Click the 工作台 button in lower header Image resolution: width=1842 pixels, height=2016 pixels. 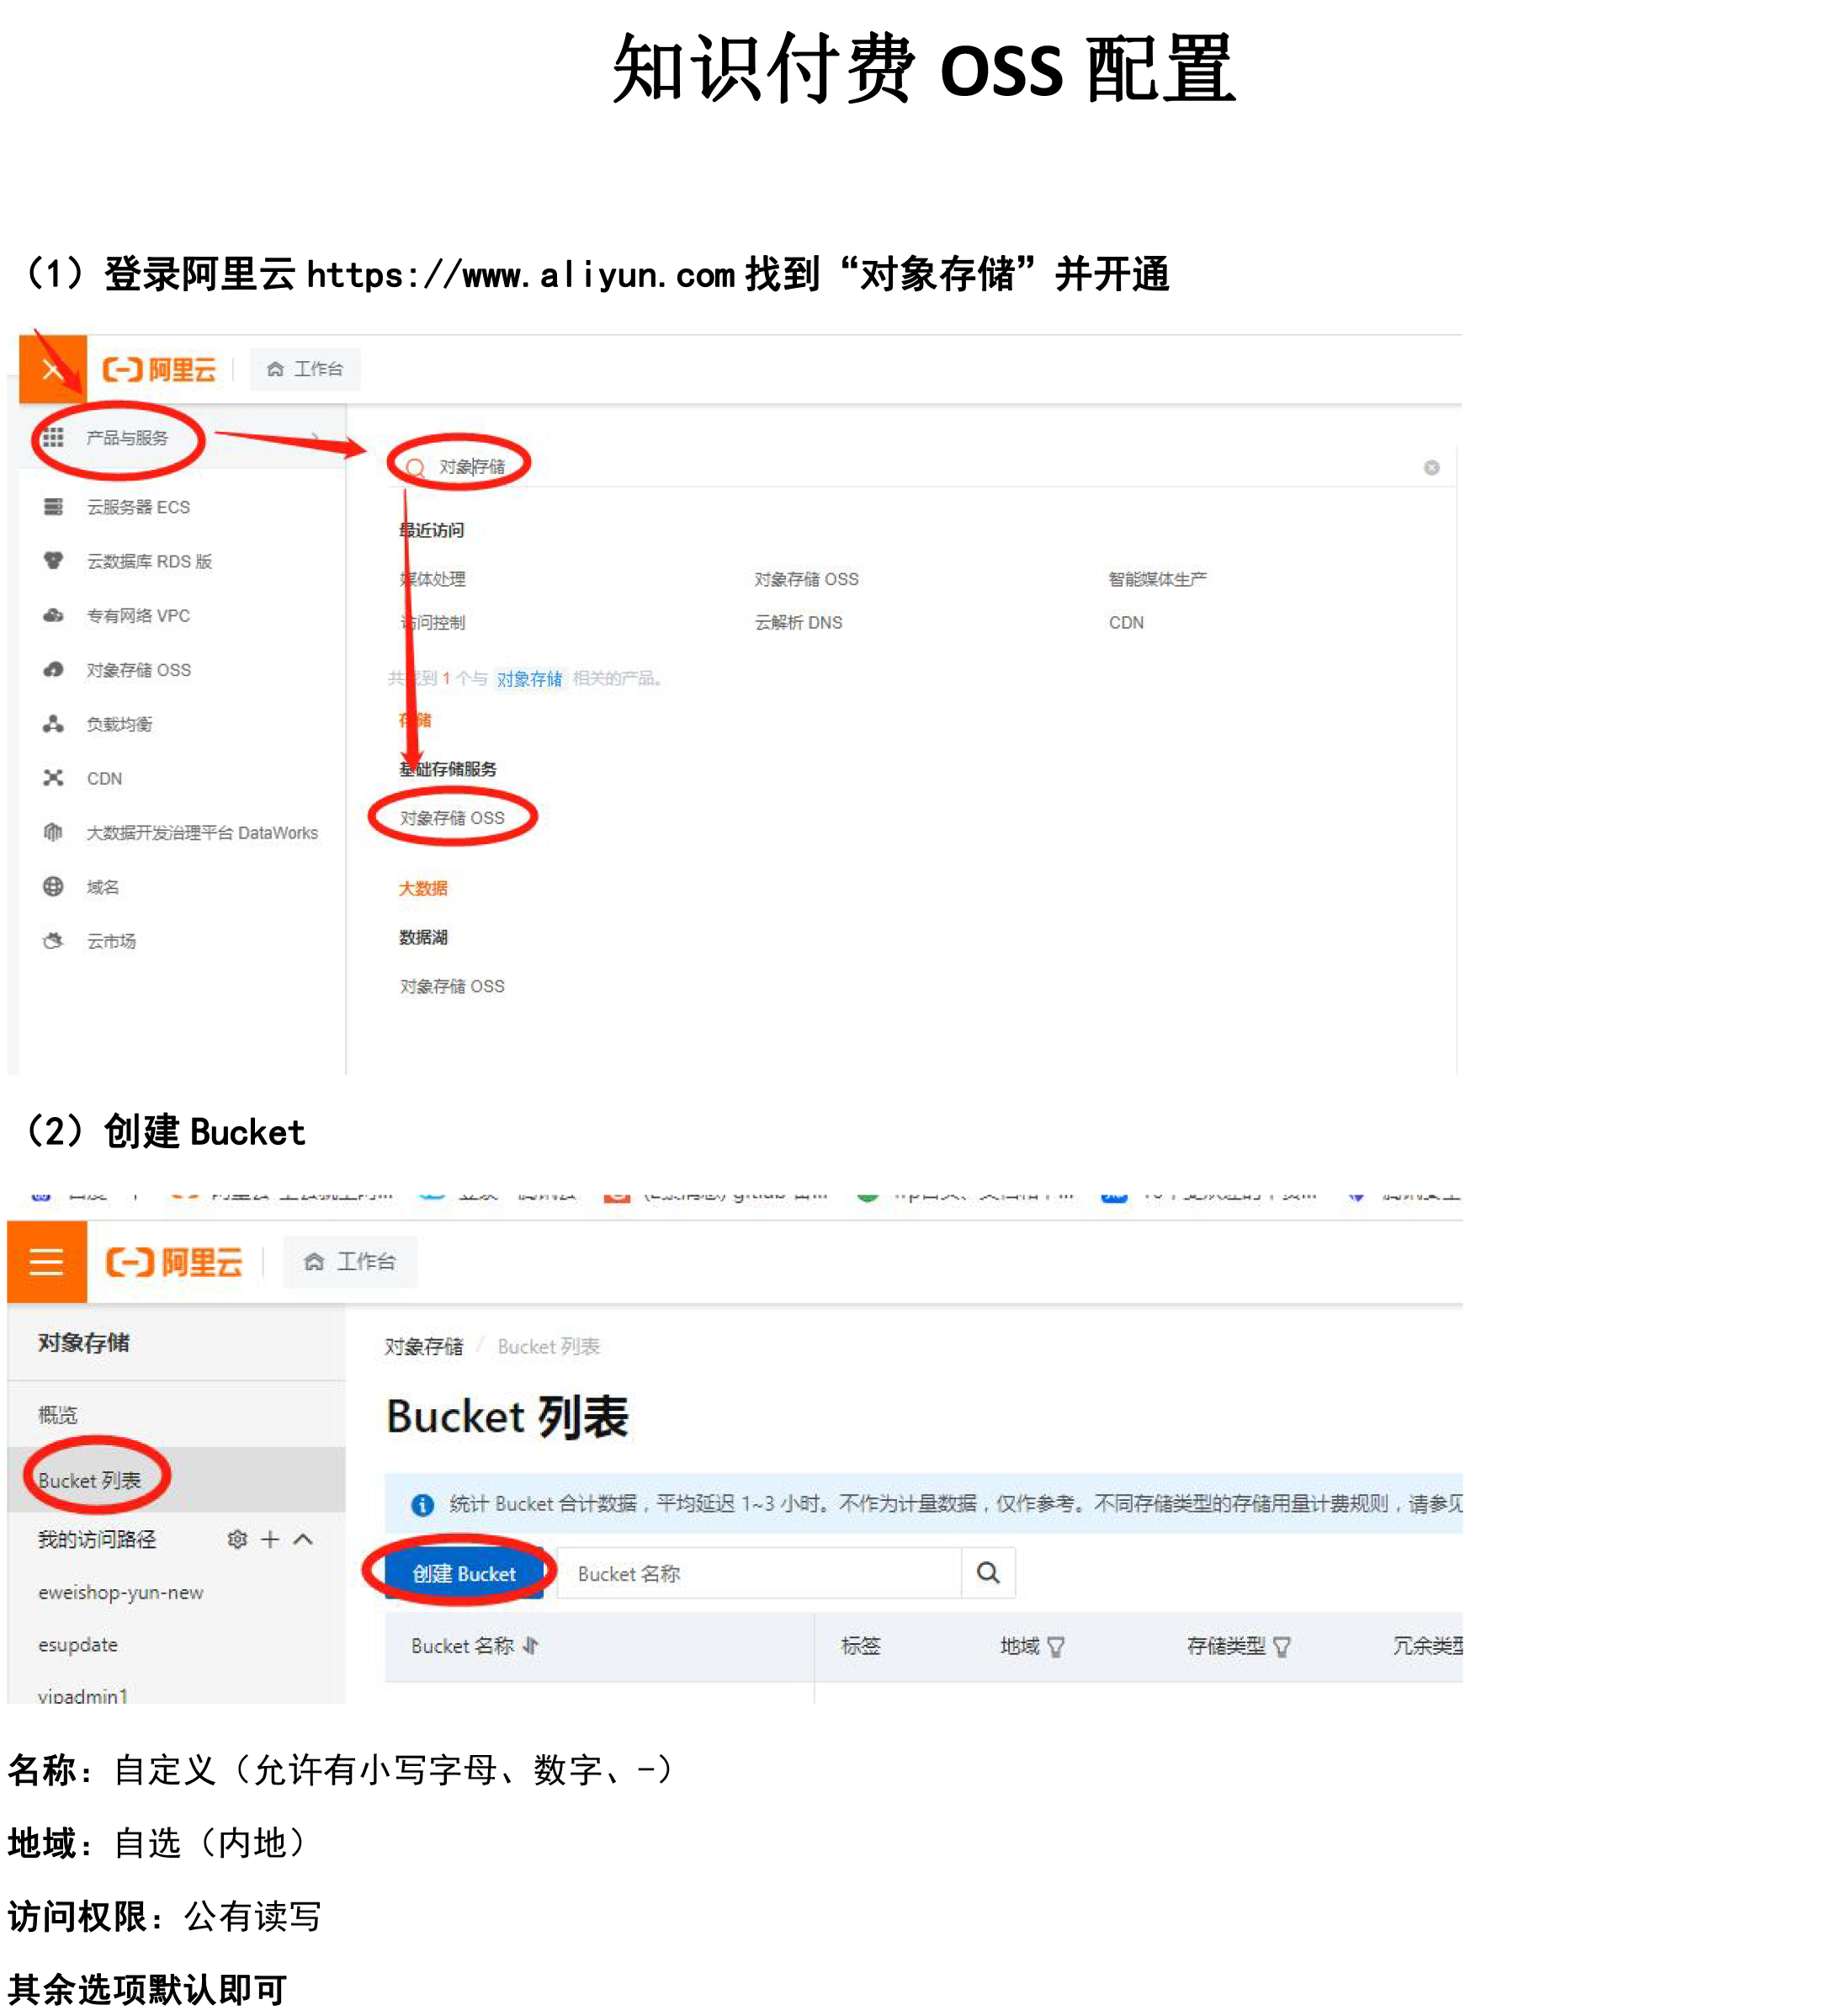(x=350, y=1262)
